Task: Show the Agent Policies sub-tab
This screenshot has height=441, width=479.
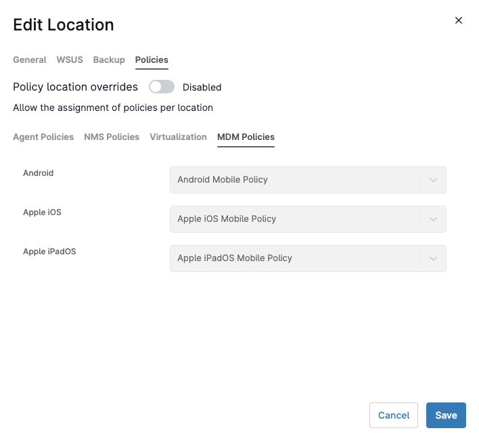Action: tap(43, 137)
